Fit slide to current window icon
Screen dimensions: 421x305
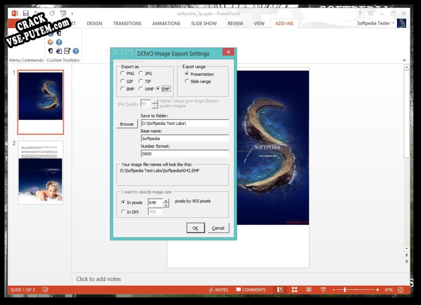coord(401,290)
